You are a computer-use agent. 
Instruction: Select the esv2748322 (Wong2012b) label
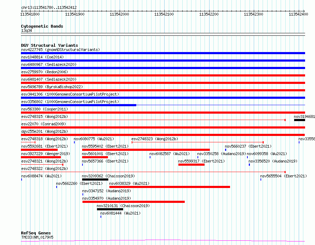click(x=45, y=169)
